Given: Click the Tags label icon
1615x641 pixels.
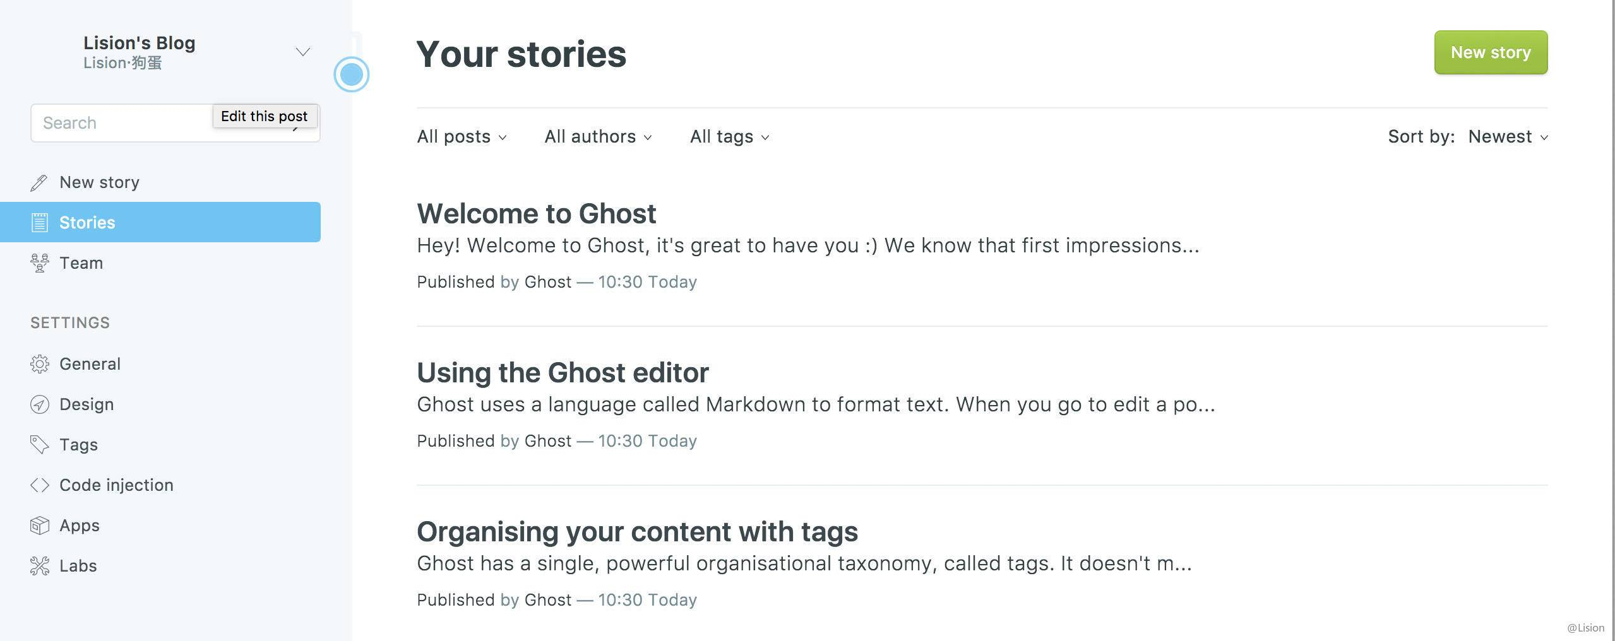Looking at the screenshot, I should coord(39,445).
